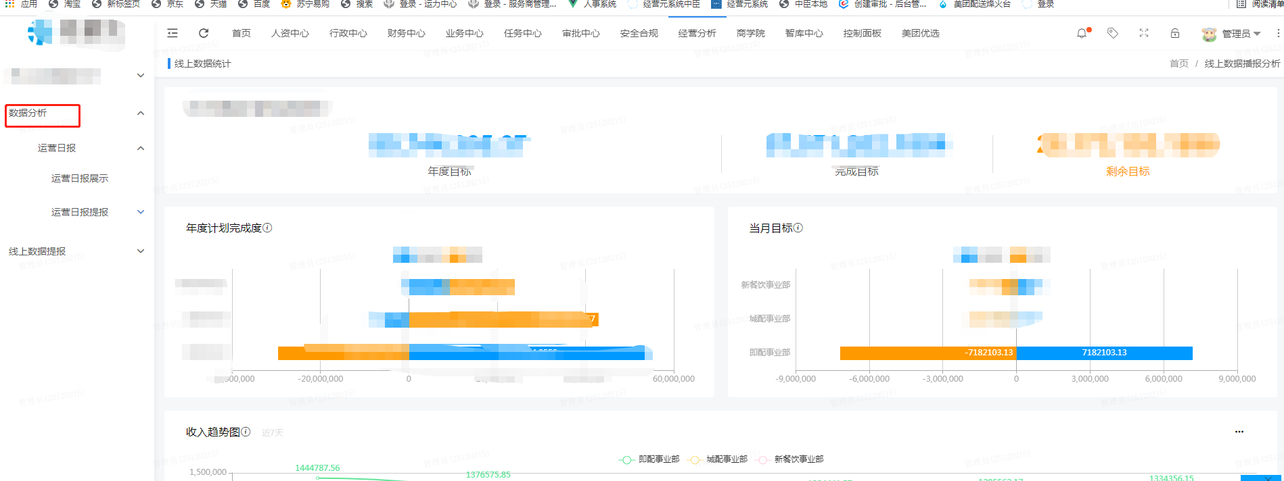Open the 天猫 bookmark
Viewport: 1284px width, 481px height.
(211, 4)
